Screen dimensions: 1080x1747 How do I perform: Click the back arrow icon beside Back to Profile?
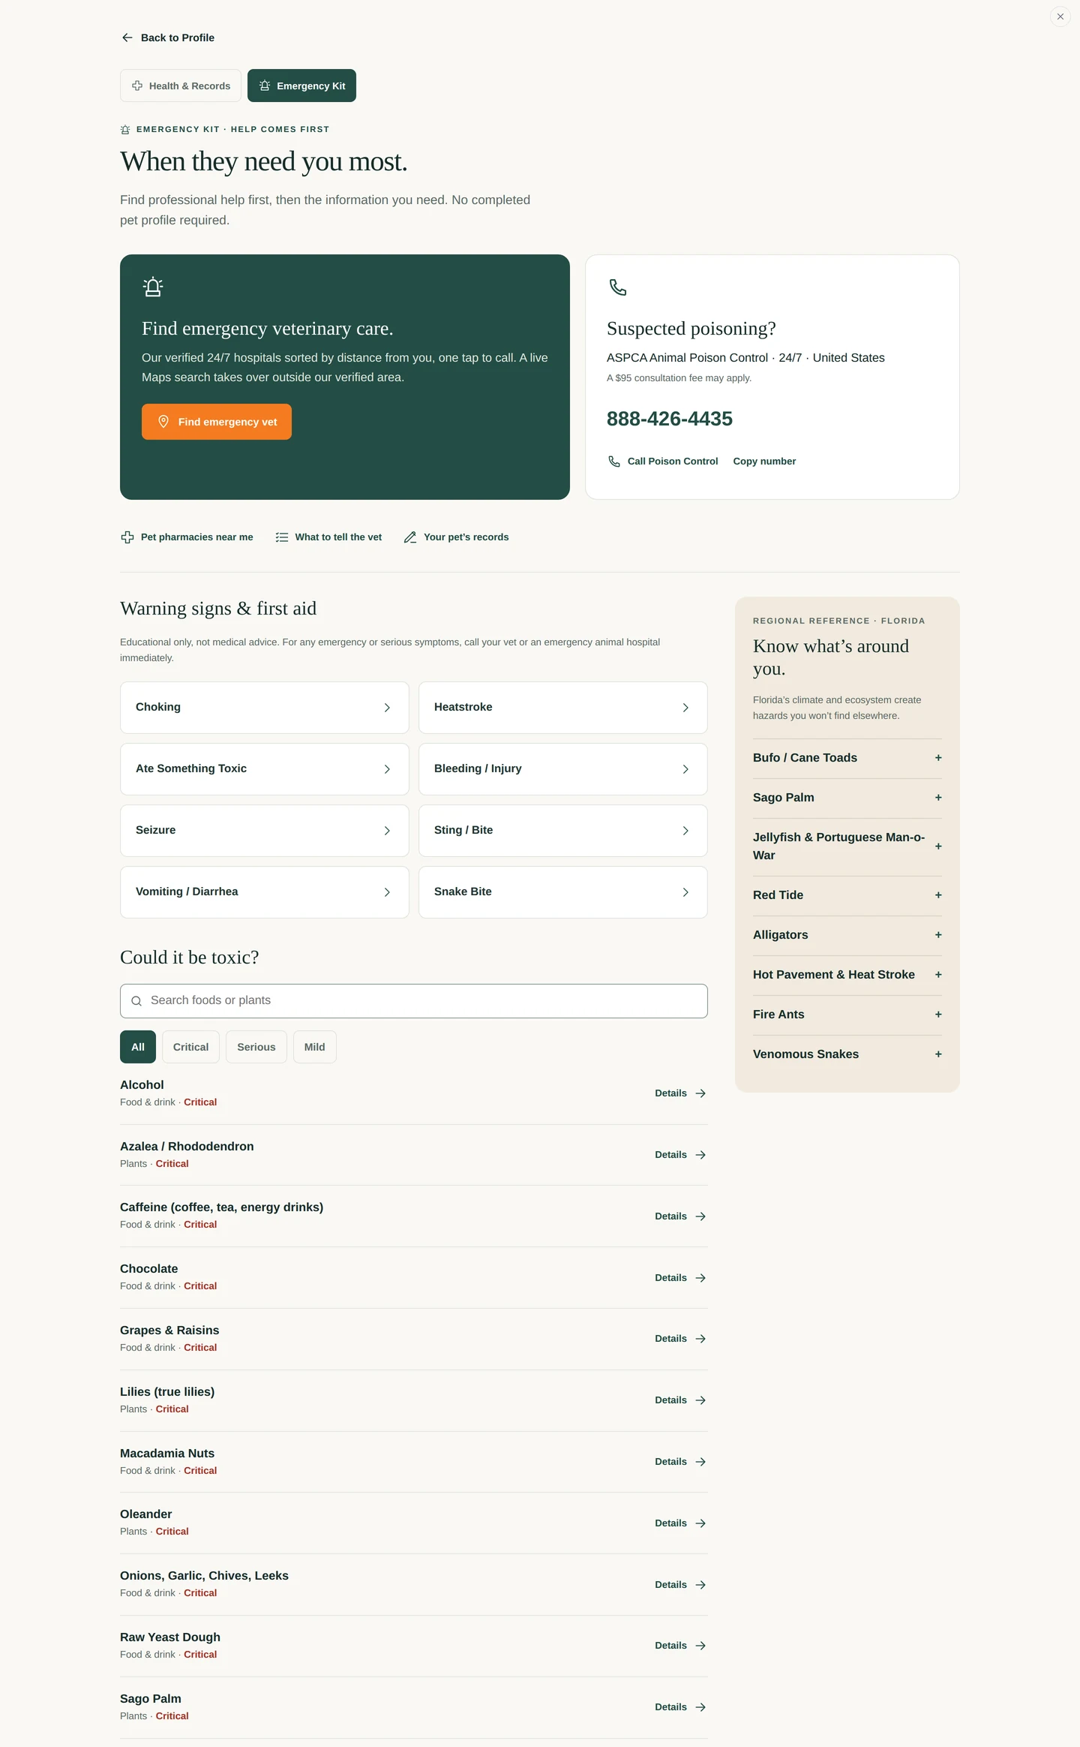pos(127,38)
